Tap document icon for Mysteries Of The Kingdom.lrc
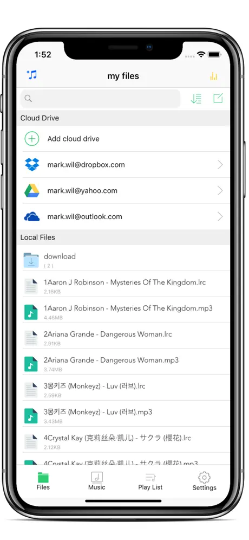249x540 pixels. [x=31, y=286]
